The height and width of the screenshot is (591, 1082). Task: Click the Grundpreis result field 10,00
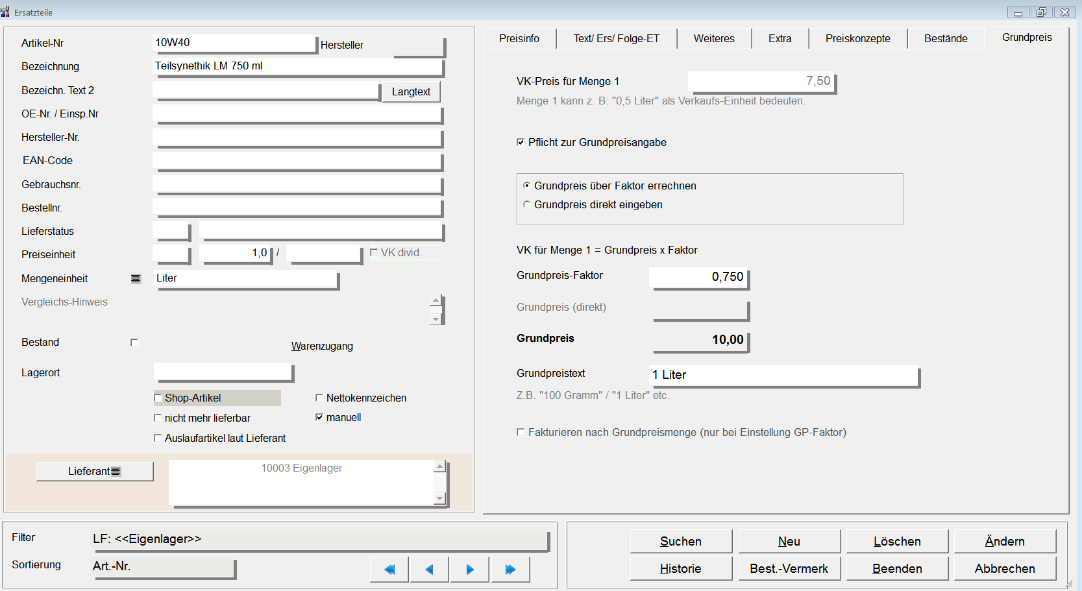700,341
